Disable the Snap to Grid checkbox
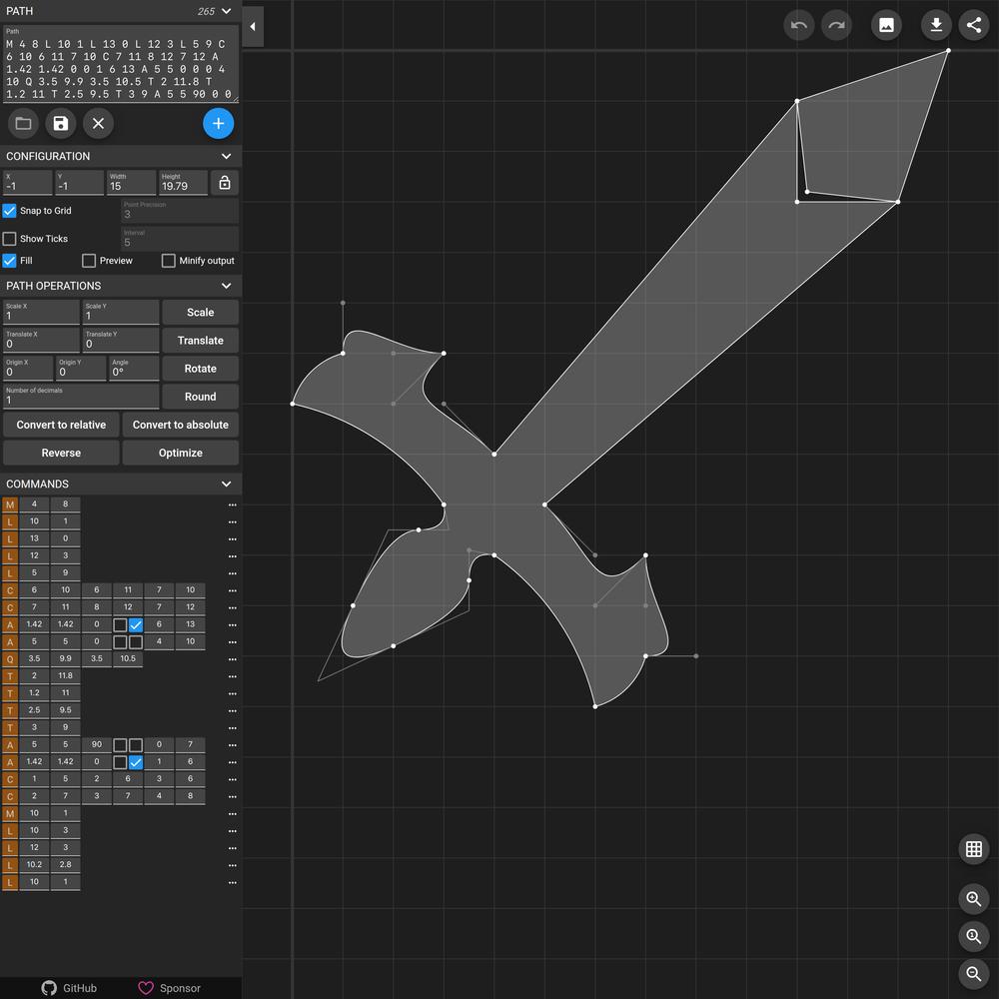The height and width of the screenshot is (999, 999). coord(10,211)
